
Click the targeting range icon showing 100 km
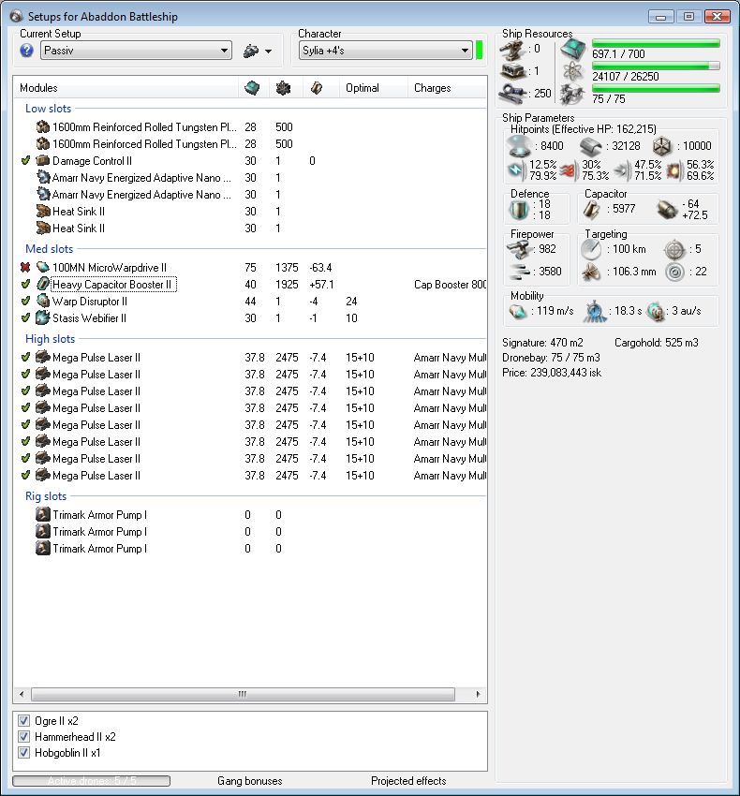pyautogui.click(x=591, y=249)
